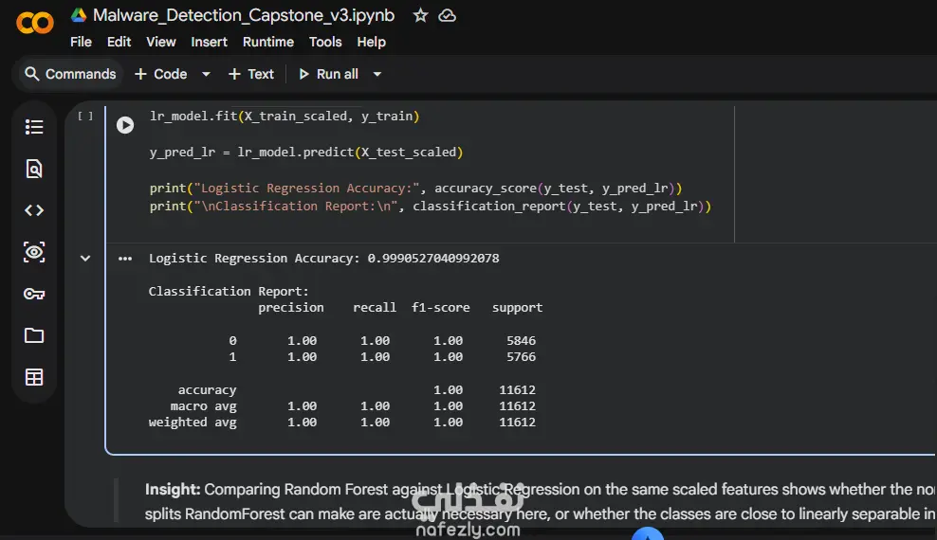This screenshot has height=540, width=937.
Task: Open the Files folder icon
Action: coord(34,335)
